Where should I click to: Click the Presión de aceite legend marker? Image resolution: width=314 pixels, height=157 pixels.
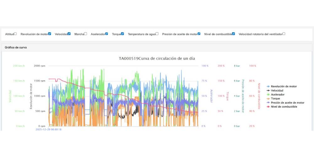point(268,103)
